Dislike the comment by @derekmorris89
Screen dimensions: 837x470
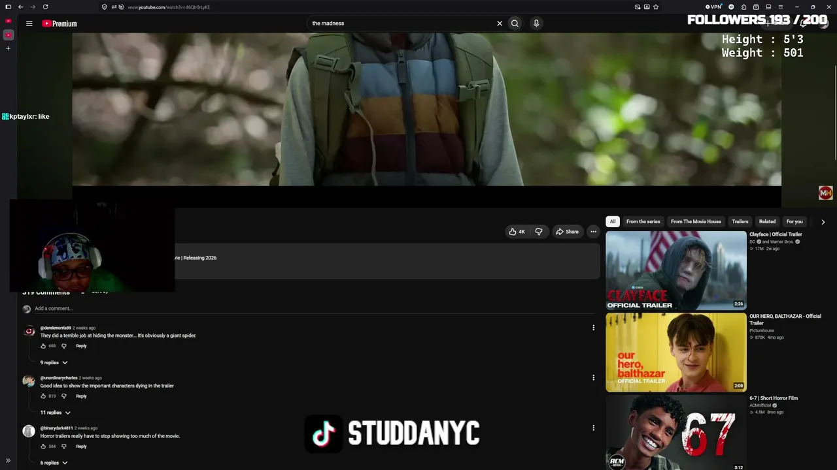point(63,346)
